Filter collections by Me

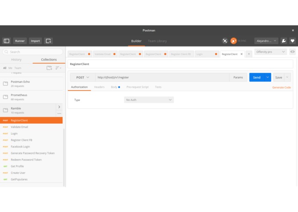click(10, 68)
